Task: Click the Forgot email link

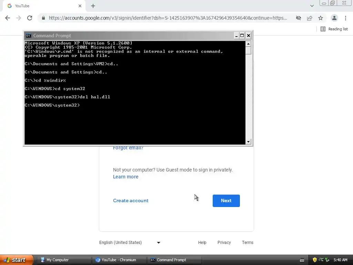Action: pos(128,148)
